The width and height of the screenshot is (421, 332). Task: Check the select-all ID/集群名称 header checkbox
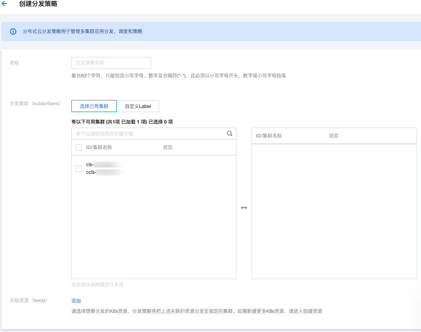(x=79, y=147)
